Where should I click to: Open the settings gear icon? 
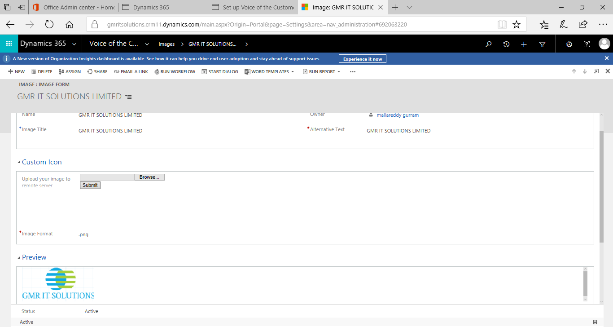tap(569, 44)
